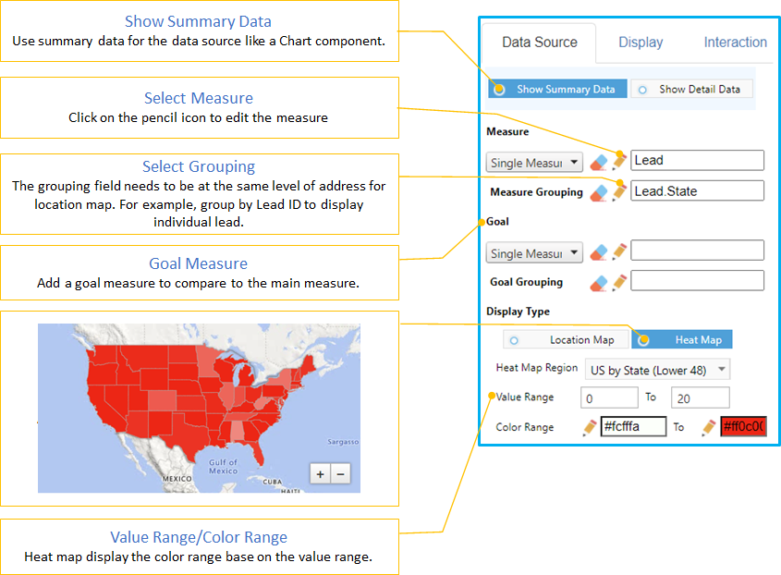Click the pencil icon in the Goal measure row
This screenshot has width=781, height=575.
click(619, 251)
